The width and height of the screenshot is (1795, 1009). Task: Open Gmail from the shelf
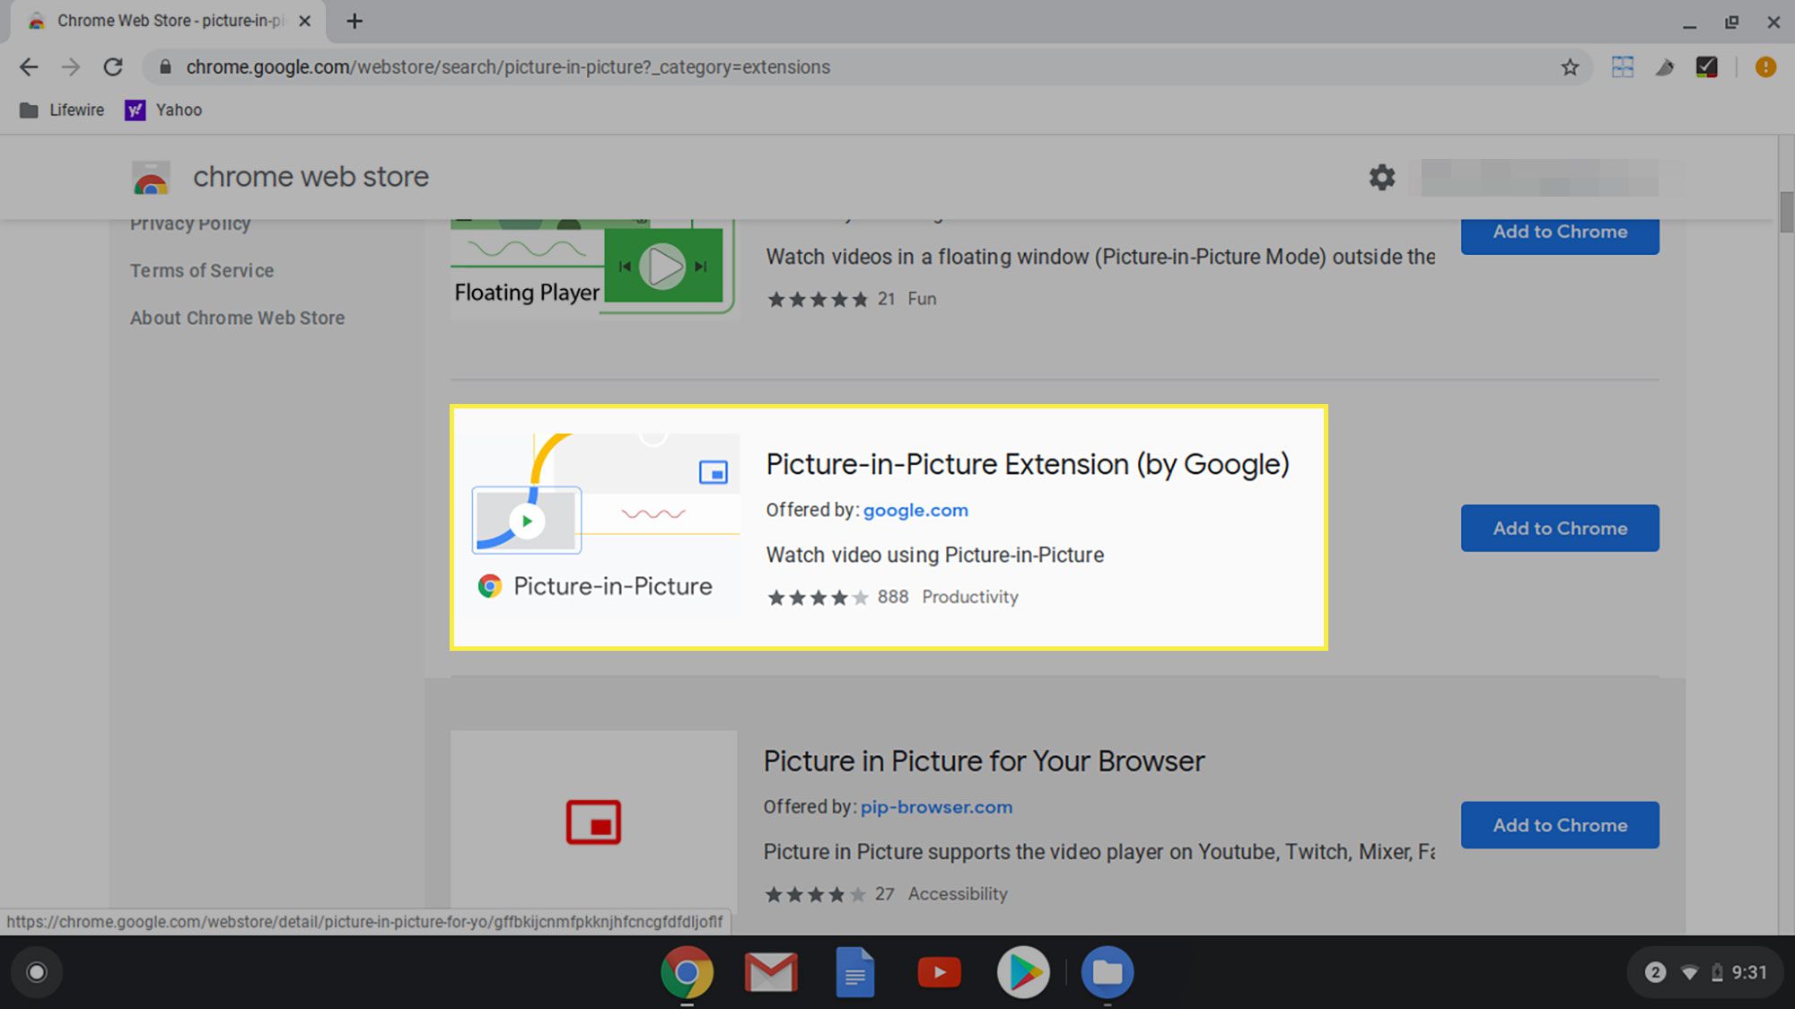click(x=771, y=972)
